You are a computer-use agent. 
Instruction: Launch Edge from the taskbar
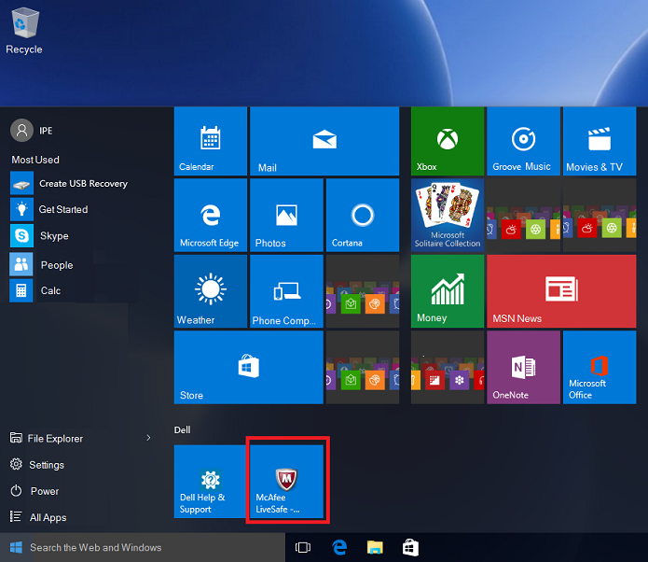click(x=339, y=547)
